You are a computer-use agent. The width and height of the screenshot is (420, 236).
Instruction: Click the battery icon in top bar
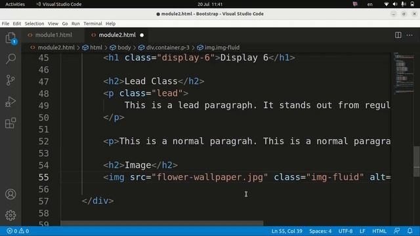412,4
